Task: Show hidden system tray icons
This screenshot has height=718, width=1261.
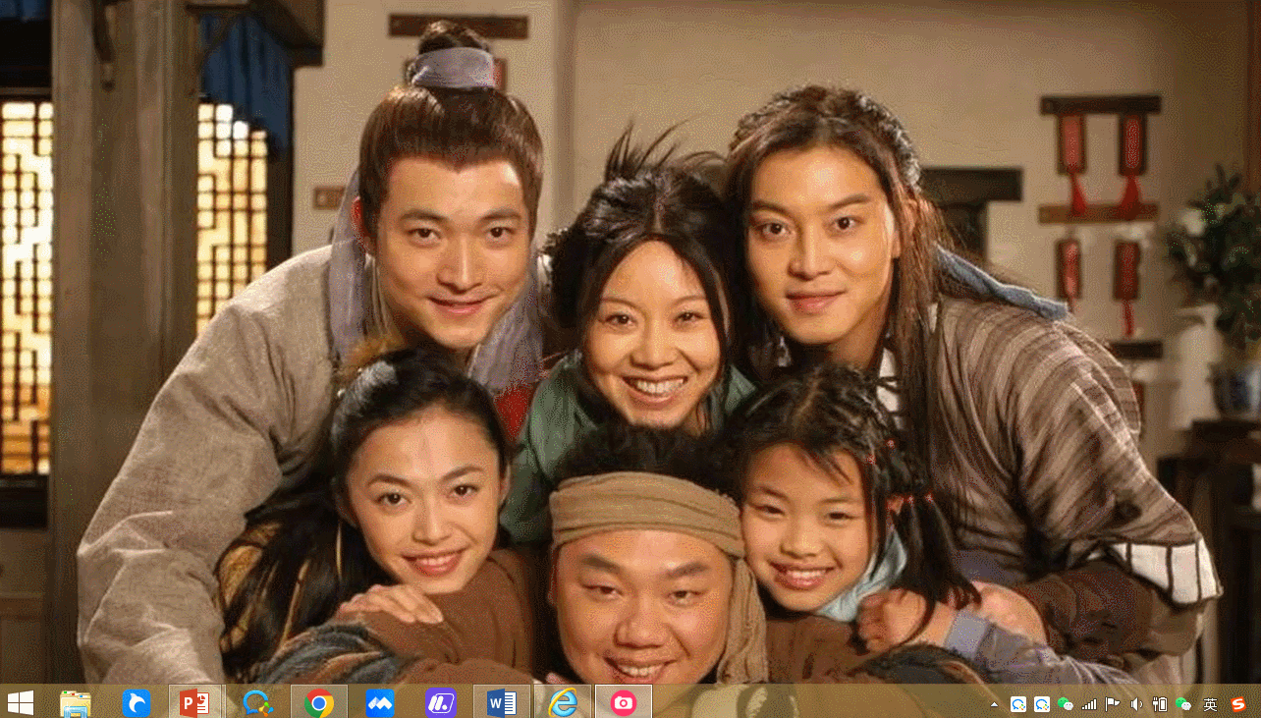Action: click(995, 704)
